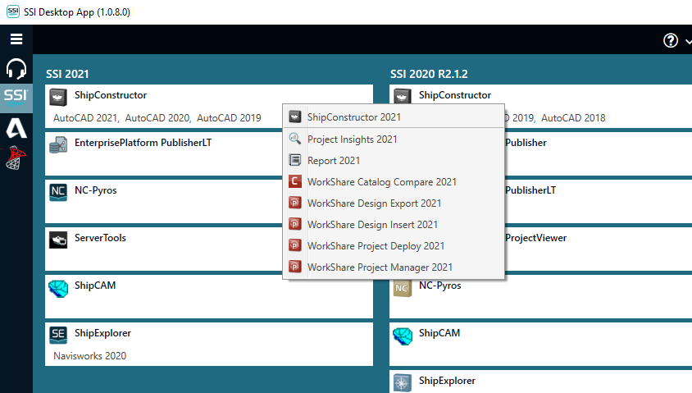The image size is (692, 393).
Task: Open the hamburger menu in the sidebar
Action: tap(16, 39)
